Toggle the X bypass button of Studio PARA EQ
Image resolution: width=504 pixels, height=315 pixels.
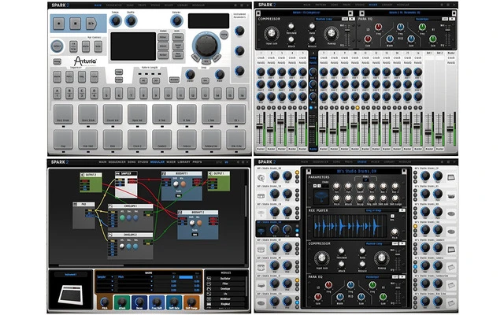click(x=402, y=276)
